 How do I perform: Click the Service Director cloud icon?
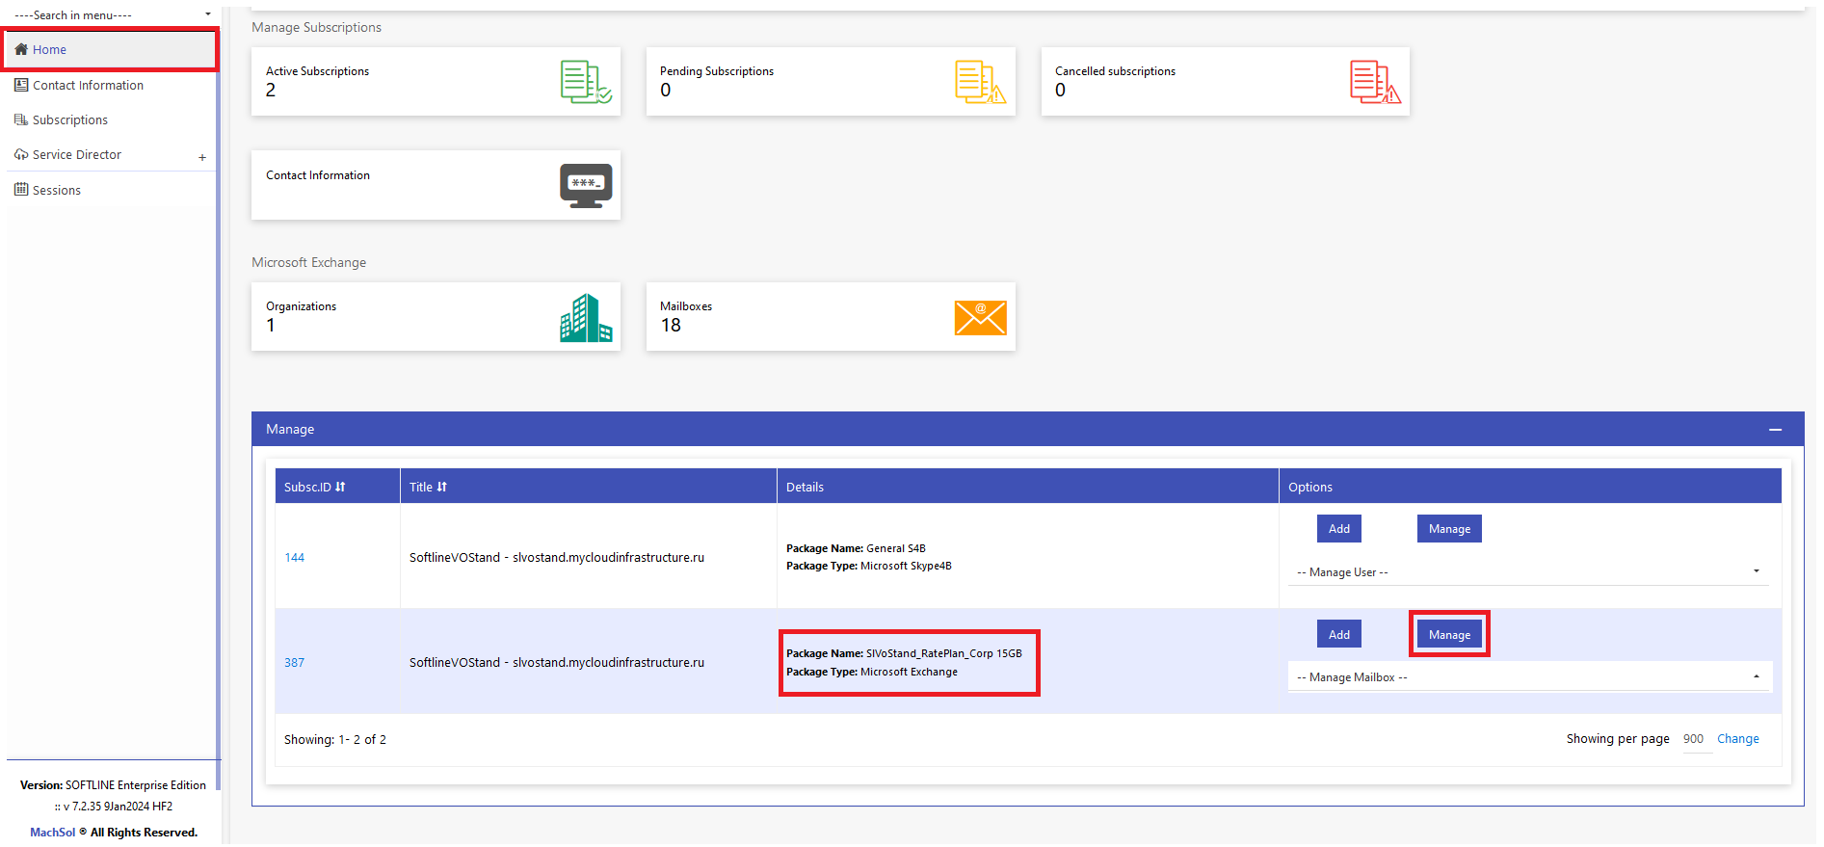(x=21, y=154)
